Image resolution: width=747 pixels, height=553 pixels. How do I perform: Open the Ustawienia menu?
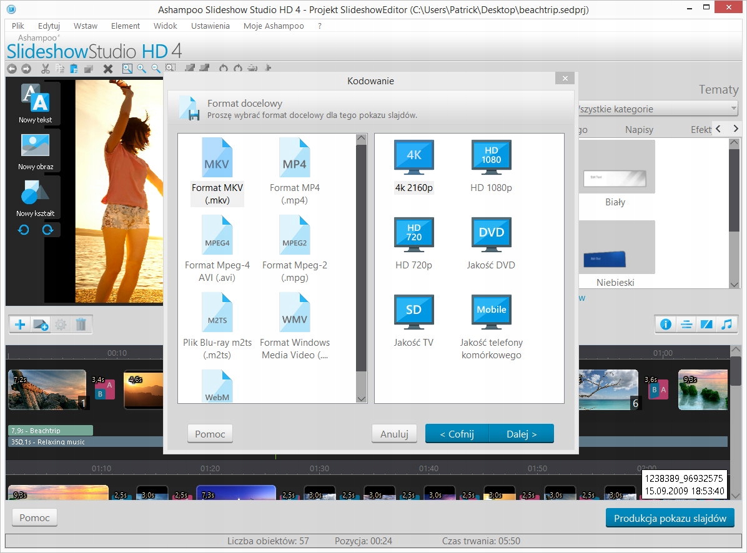point(210,26)
